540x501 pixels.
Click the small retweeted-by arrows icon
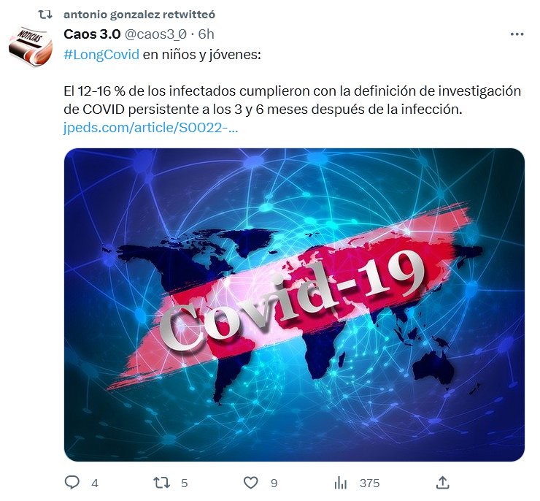tap(45, 15)
